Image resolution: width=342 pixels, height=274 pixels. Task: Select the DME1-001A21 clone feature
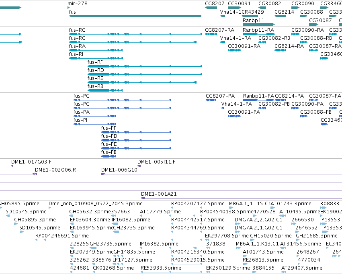tap(242, 198)
